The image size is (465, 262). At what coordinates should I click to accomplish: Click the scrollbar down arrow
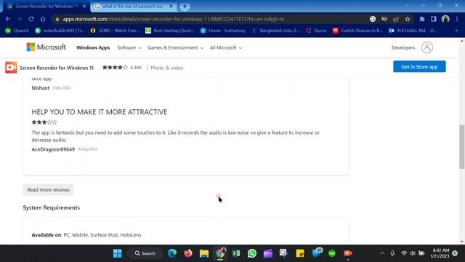pyautogui.click(x=462, y=242)
